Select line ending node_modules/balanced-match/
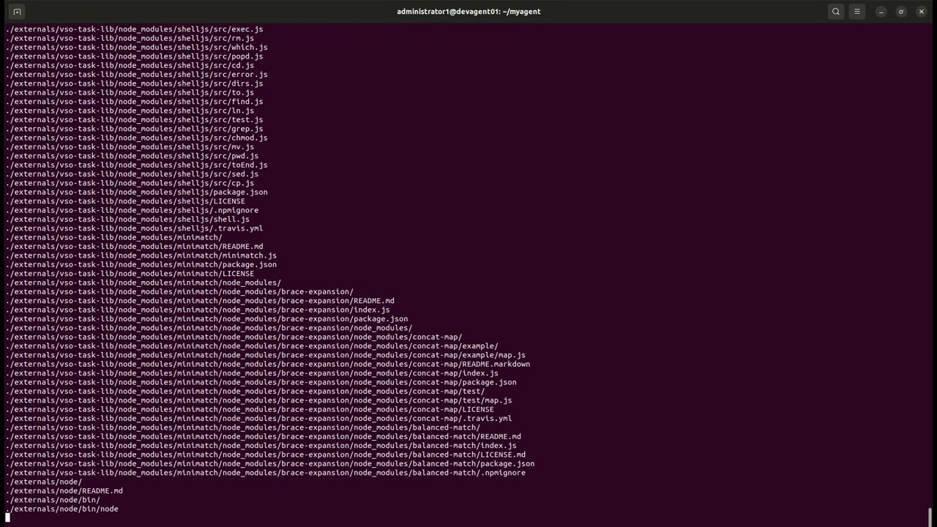Viewport: 937px width, 527px height. point(244,427)
